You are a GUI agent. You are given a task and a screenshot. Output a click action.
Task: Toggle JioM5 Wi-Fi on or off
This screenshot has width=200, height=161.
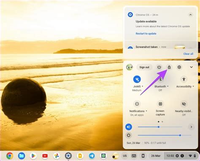tap(137, 79)
